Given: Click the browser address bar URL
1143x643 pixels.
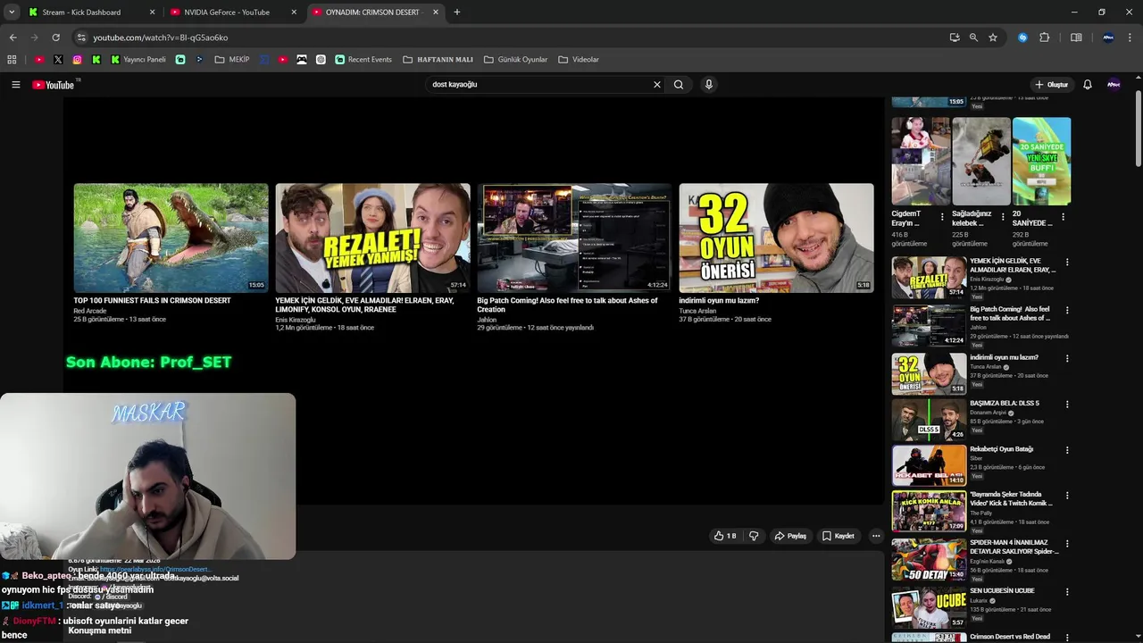Looking at the screenshot, I should pyautogui.click(x=161, y=38).
